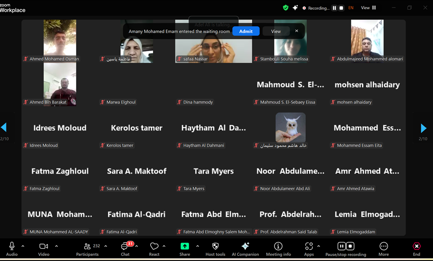
Task: Start screen Share
Action: [x=185, y=249]
